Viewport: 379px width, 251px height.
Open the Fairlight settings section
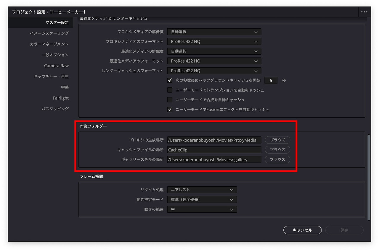61,98
